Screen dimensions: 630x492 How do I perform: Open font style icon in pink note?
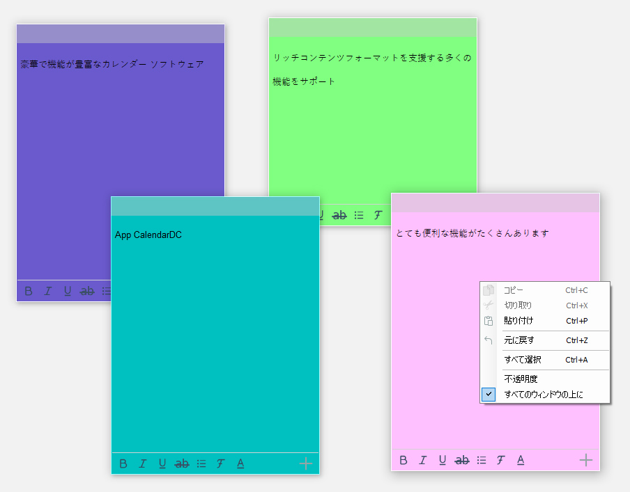[x=500, y=460]
